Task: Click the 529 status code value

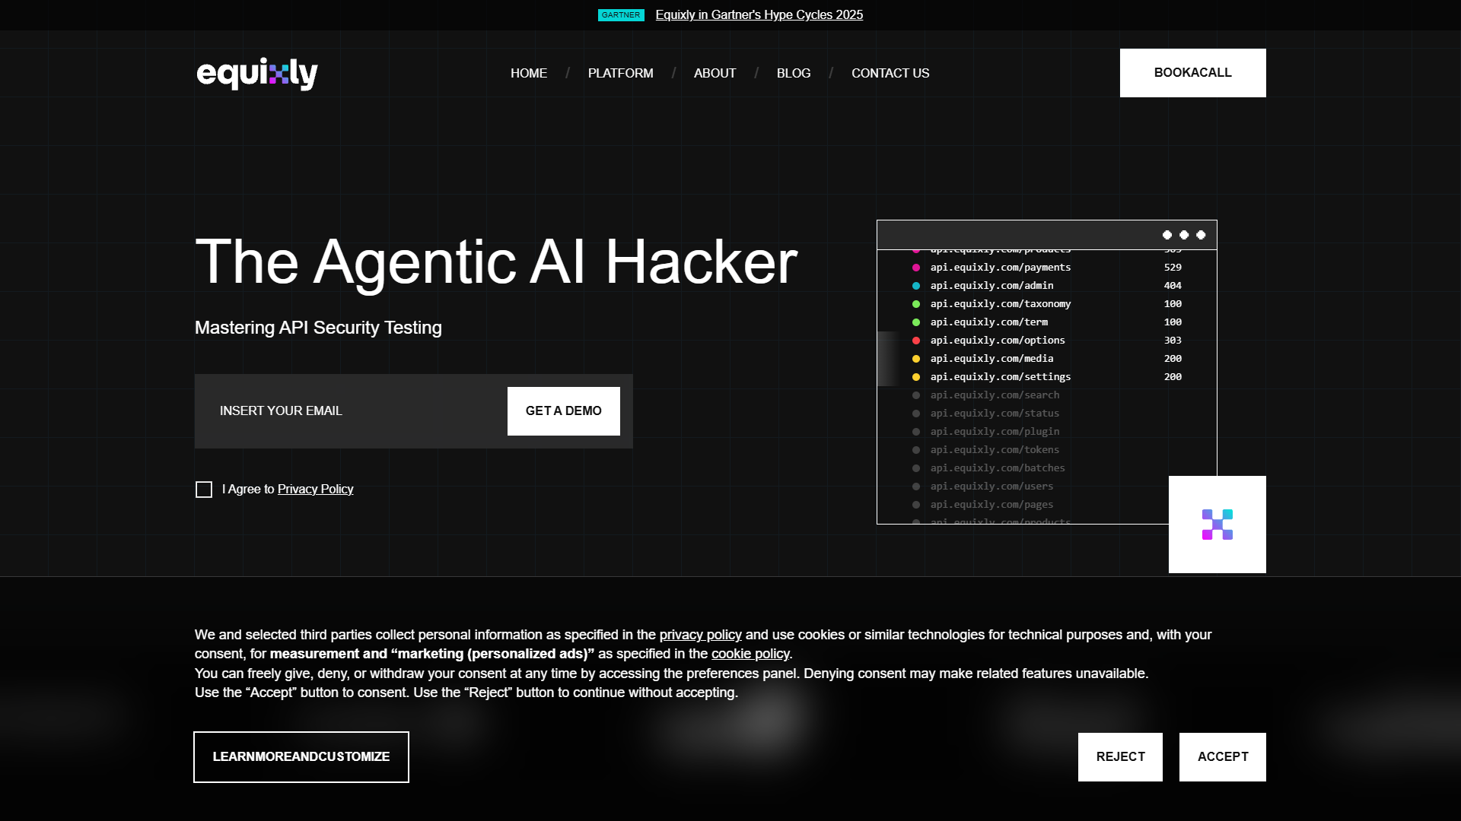Action: tap(1173, 268)
